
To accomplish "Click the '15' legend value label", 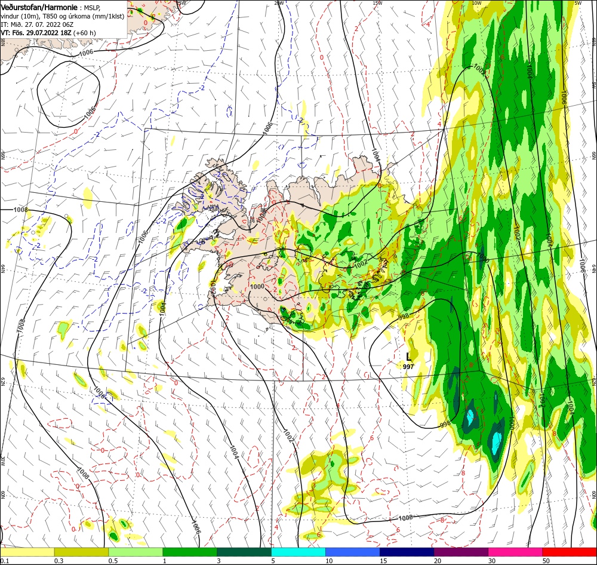I will (383, 561).
